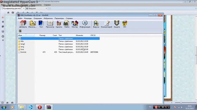Viewport: 197px width, 110px height.
Task: Sort list by Сжат column header
Action: tap(55, 35)
